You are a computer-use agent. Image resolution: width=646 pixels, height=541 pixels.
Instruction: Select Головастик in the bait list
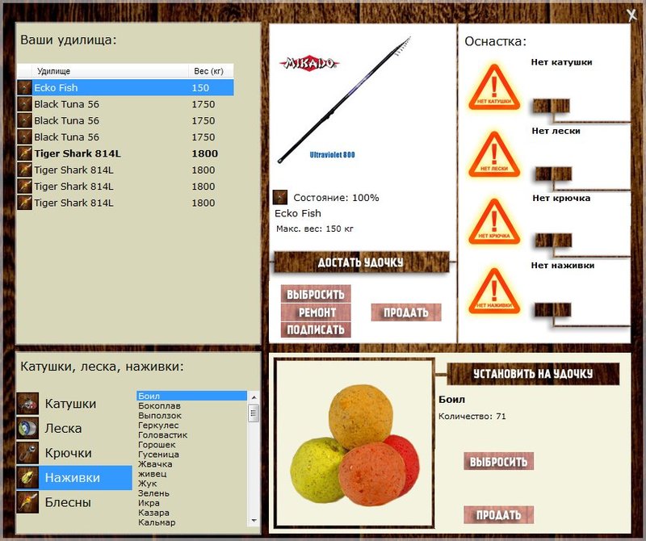coord(191,434)
